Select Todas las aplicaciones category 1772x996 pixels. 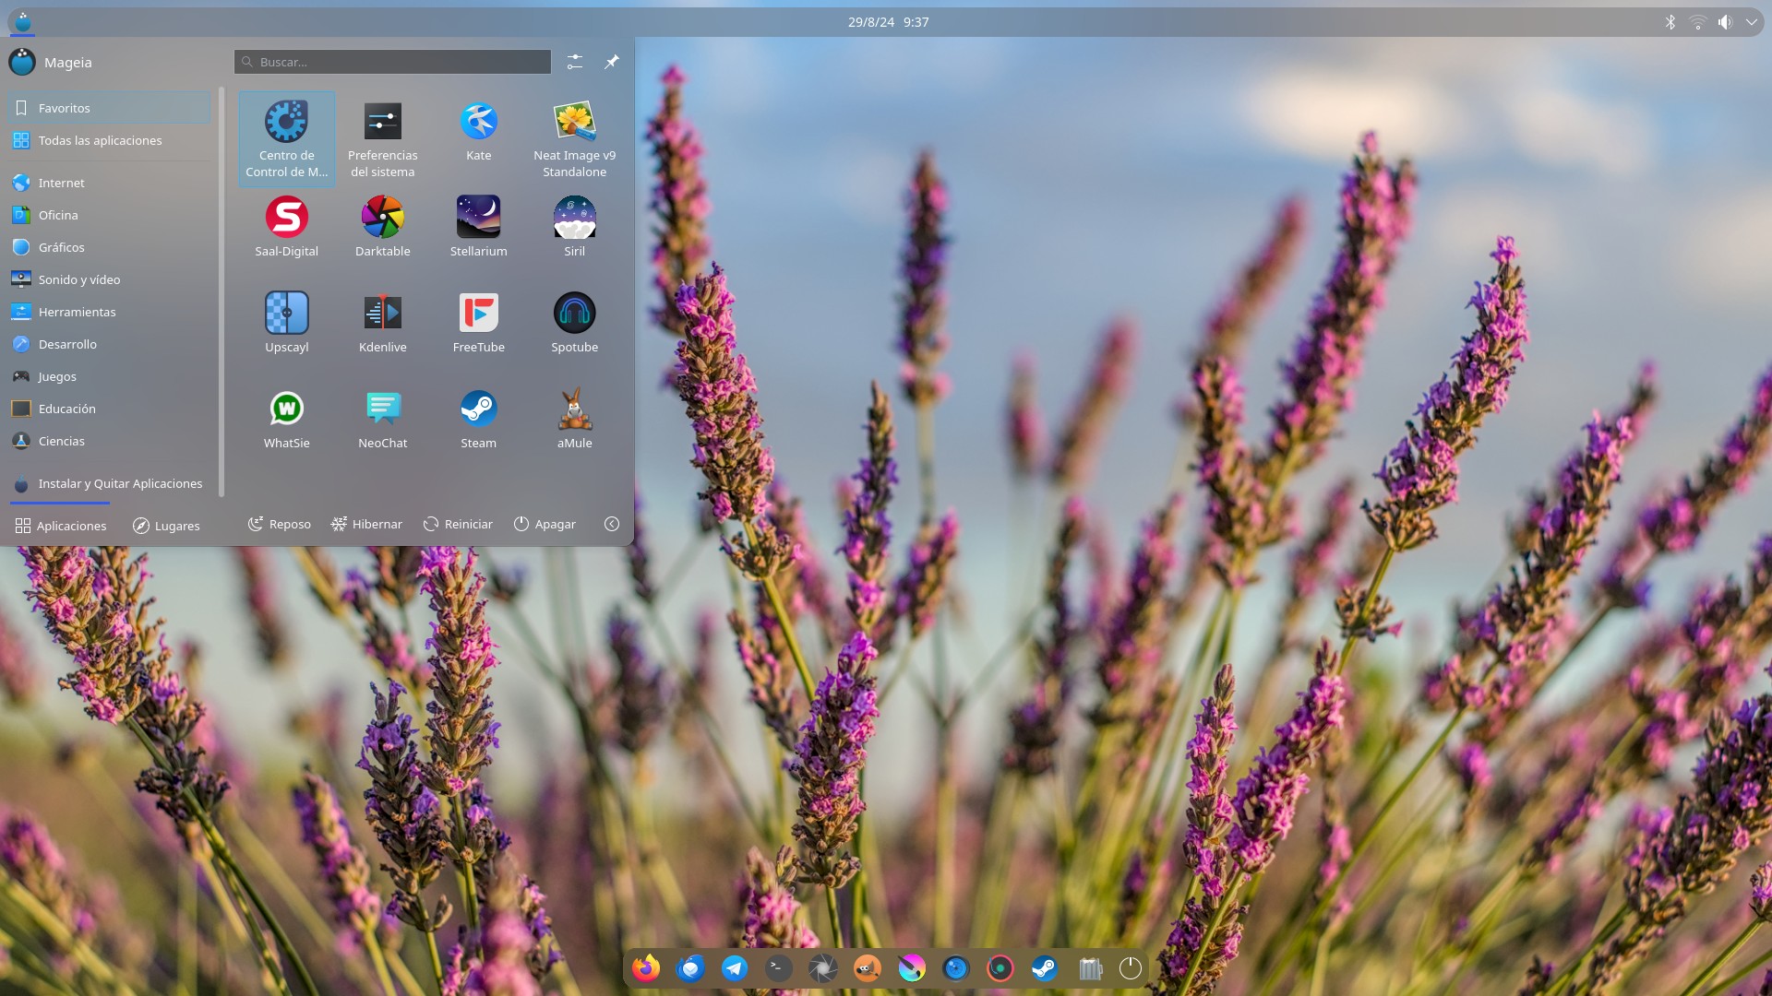point(109,140)
